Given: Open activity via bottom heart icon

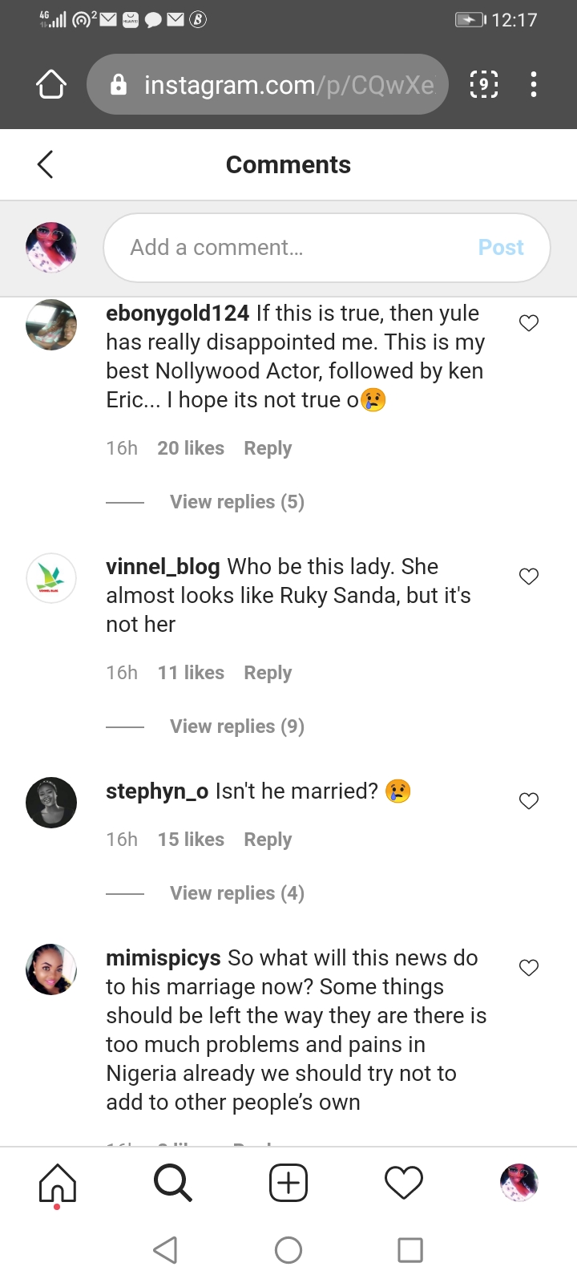Looking at the screenshot, I should [404, 1183].
